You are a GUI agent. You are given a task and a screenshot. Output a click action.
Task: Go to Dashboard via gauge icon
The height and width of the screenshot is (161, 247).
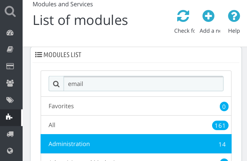(x=10, y=33)
